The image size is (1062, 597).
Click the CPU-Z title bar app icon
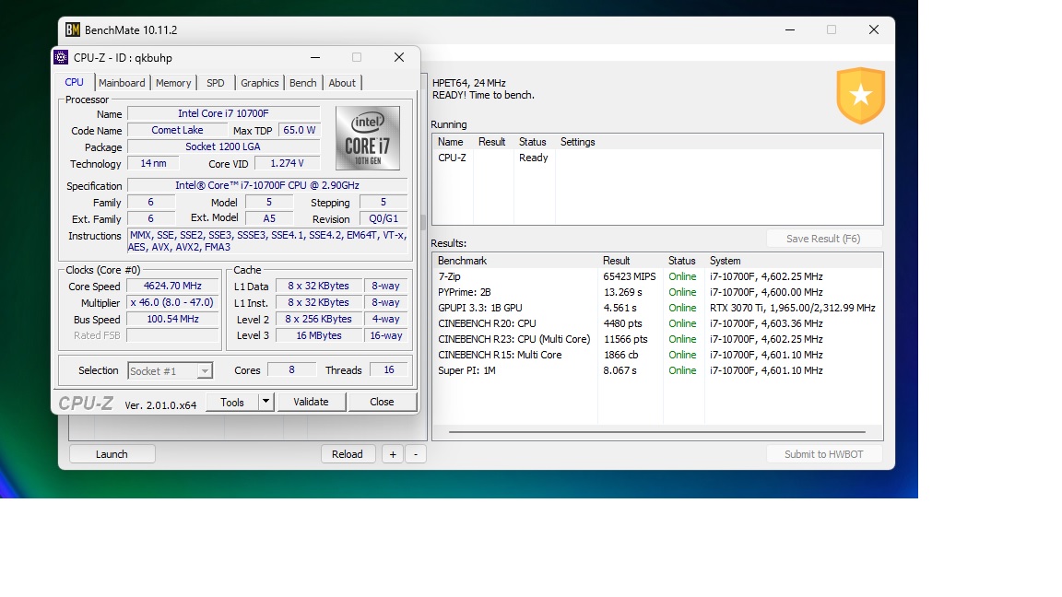click(x=61, y=57)
